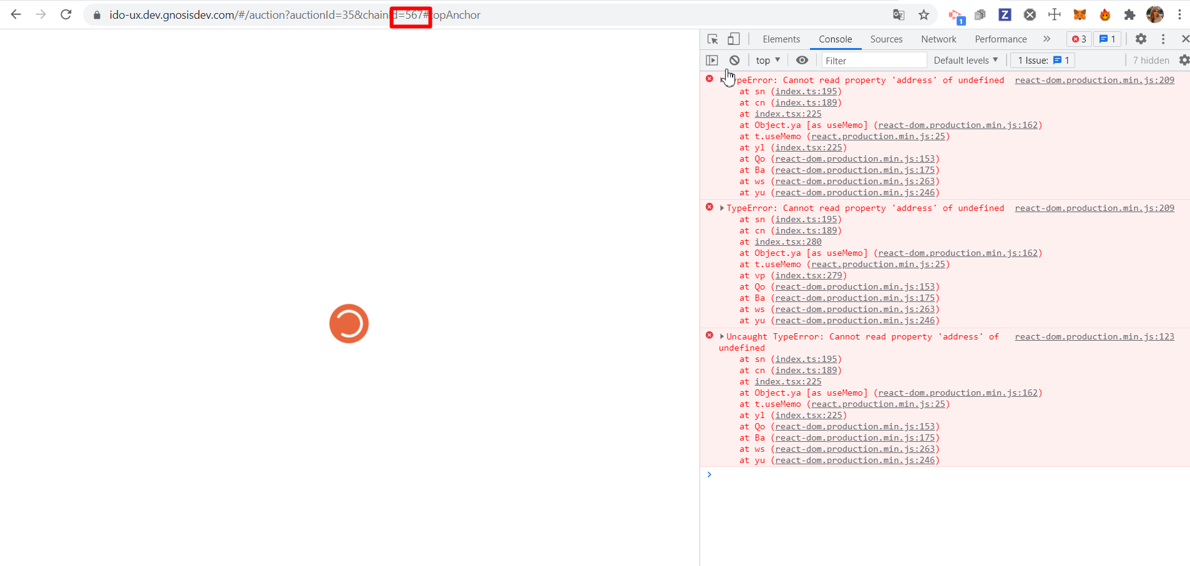Open the orange flame extension icon

[1105, 14]
